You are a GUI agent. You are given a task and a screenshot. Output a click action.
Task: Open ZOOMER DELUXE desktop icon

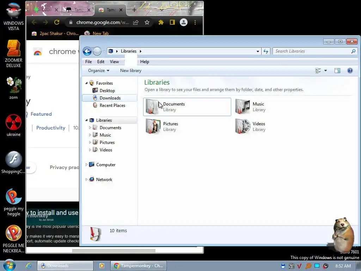click(13, 54)
